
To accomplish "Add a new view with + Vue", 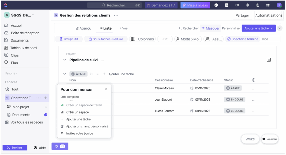I will click(123, 28).
